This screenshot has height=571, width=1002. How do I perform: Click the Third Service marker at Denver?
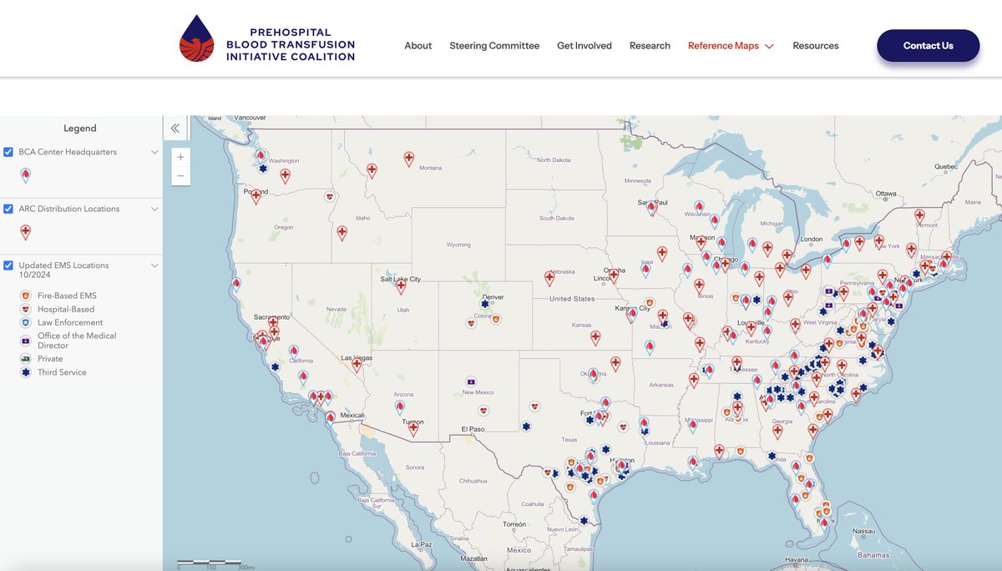click(x=484, y=304)
